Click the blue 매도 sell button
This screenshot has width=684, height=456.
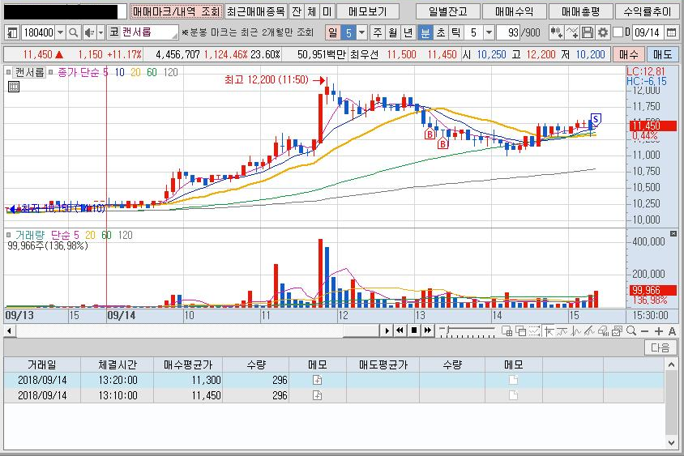662,54
